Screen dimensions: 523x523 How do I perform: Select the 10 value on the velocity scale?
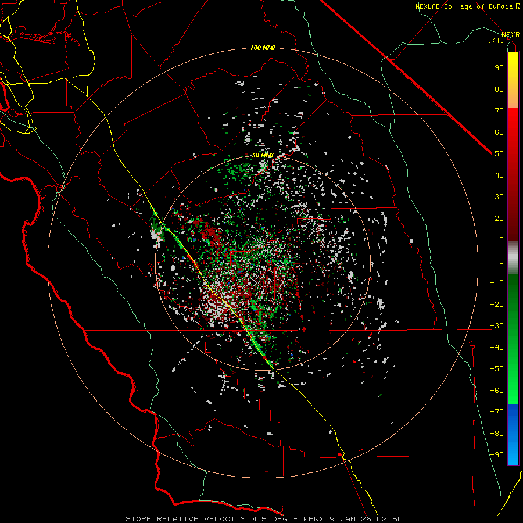[x=499, y=240]
